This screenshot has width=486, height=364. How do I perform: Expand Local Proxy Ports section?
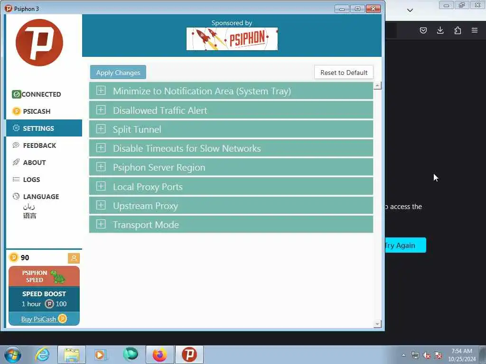coord(231,187)
